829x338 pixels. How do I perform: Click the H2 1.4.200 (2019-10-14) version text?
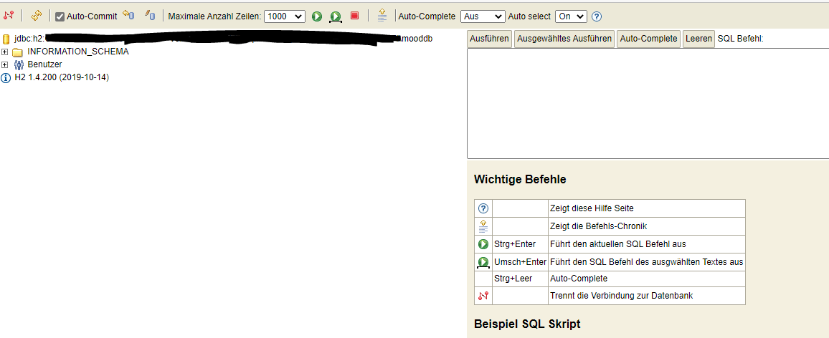pos(62,77)
